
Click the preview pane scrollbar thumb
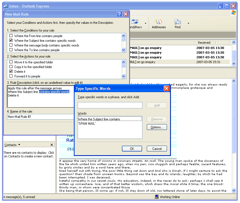(x=234, y=118)
